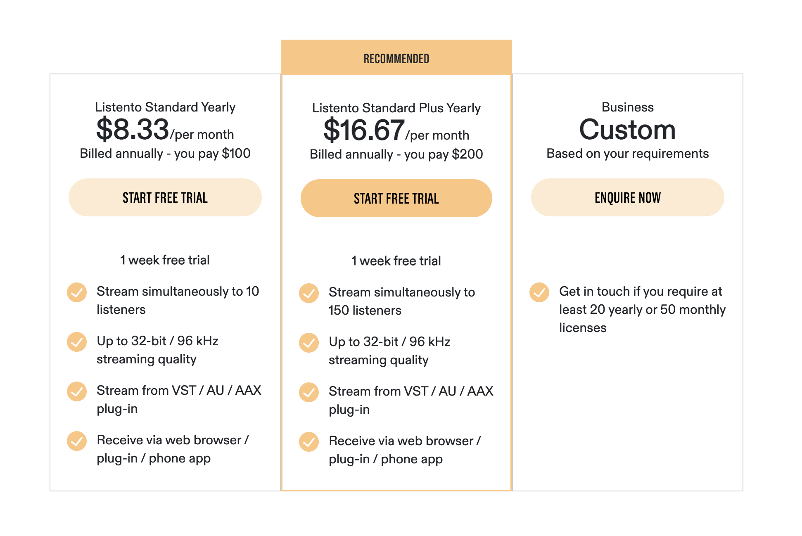802x536 pixels.
Task: Click checkmark beside Standard plan VST plug-in feature
Action: point(77,391)
